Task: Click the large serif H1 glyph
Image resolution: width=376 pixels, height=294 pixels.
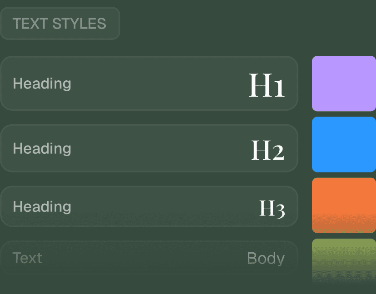Action: click(267, 85)
